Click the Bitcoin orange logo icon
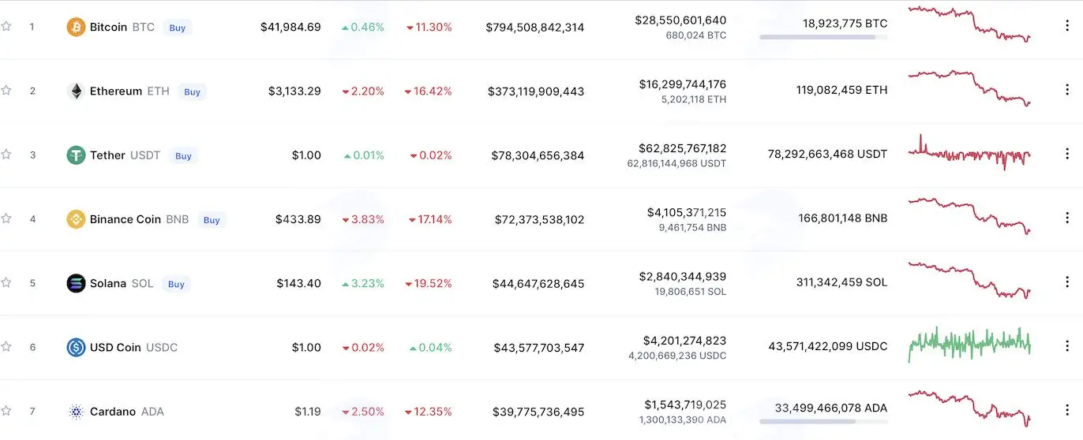The width and height of the screenshot is (1083, 440). click(76, 27)
